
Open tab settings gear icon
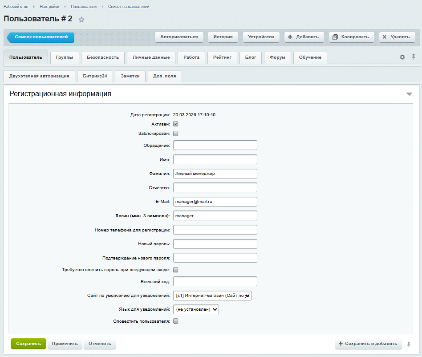click(x=402, y=57)
